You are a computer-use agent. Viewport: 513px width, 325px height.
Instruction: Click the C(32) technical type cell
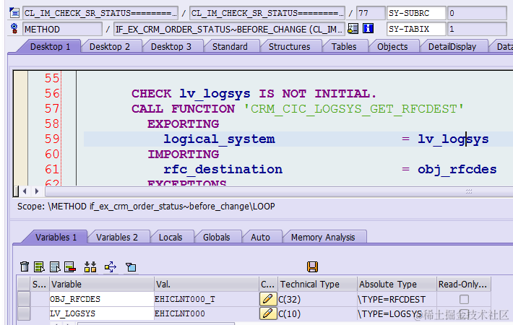(x=317, y=299)
